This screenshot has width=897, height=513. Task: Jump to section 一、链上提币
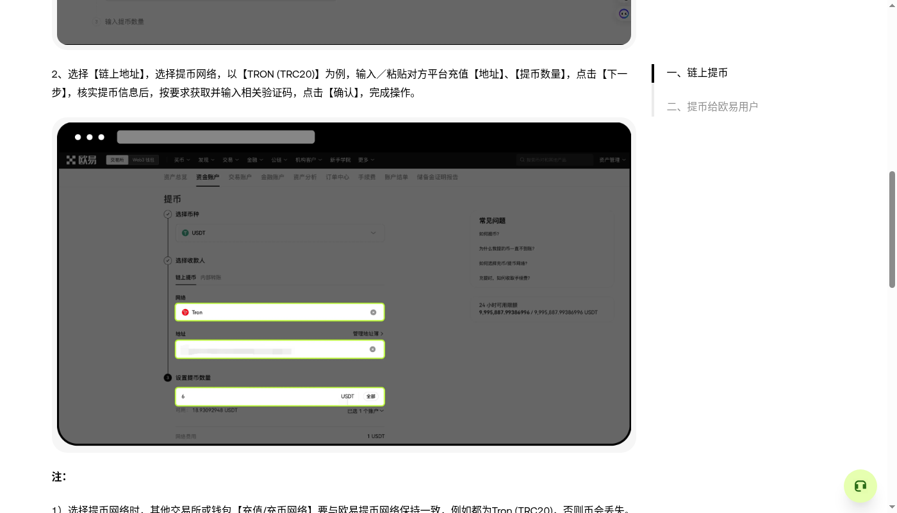697,73
